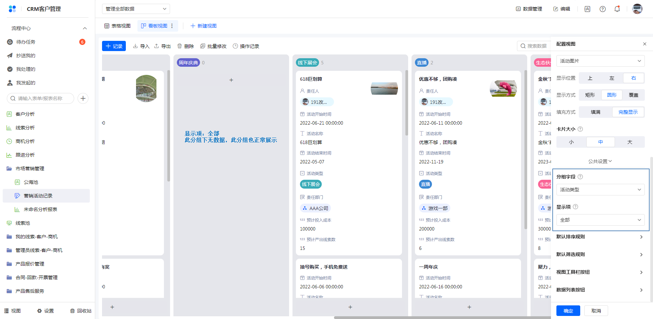Click the add card plus in 周年庆典 column
This screenshot has width=653, height=319.
click(x=231, y=80)
